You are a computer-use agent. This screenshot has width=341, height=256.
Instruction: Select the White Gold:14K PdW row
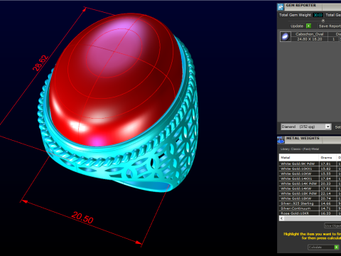tap(310, 183)
